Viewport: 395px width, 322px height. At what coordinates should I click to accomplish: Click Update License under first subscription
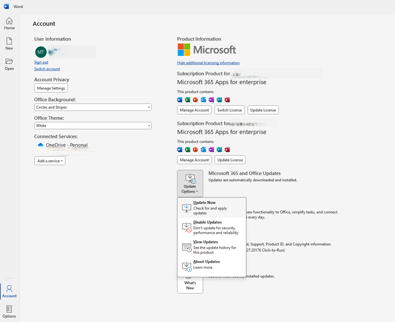[263, 110]
